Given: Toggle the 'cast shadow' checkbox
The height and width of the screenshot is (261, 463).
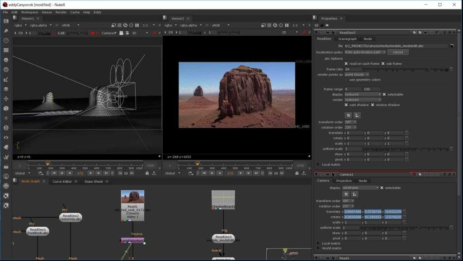Looking at the screenshot, I should point(346,105).
